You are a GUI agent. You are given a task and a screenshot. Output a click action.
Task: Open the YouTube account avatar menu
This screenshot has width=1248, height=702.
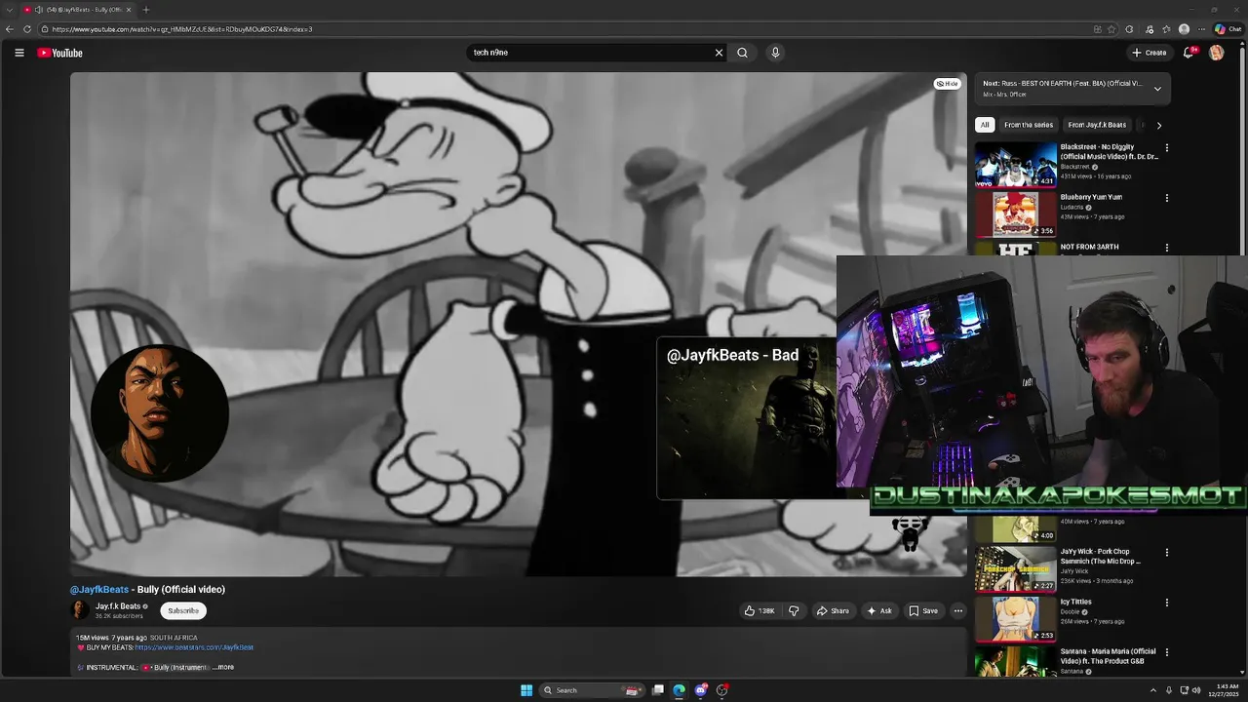coord(1216,53)
